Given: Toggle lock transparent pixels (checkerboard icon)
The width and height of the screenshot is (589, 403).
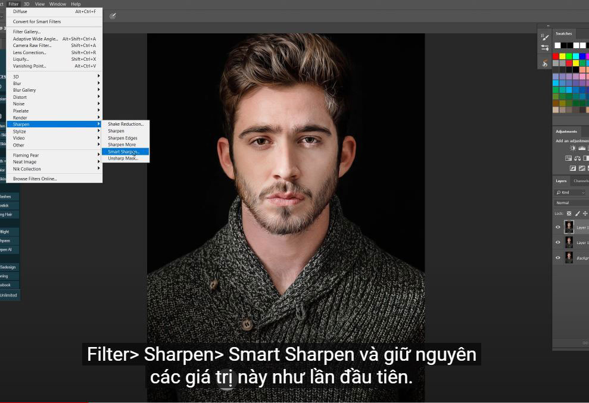Looking at the screenshot, I should click(569, 213).
